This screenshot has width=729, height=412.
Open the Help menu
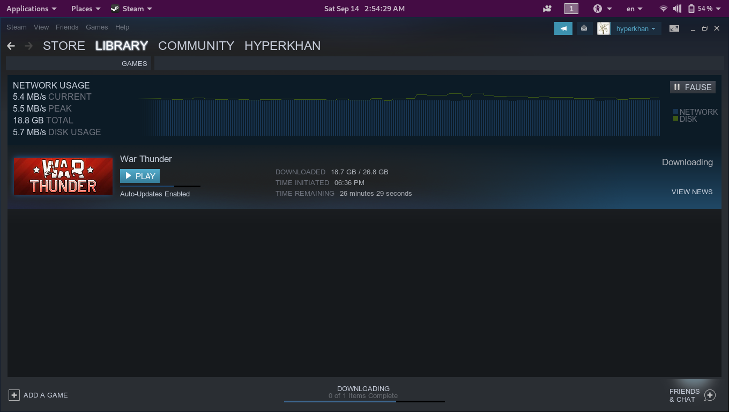coord(122,27)
